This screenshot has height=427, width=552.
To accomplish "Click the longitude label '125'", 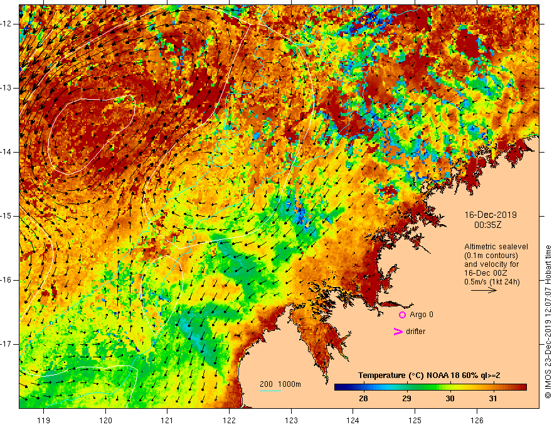I will pos(415,420).
